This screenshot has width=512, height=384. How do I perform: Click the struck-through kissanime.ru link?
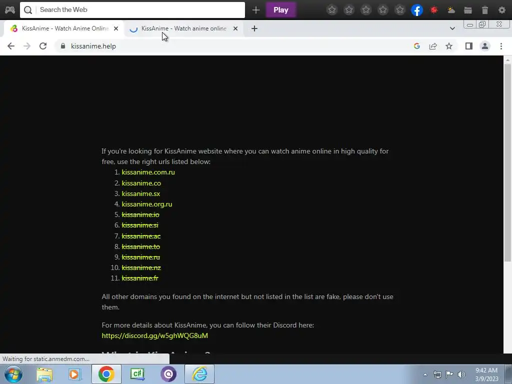pos(140,257)
